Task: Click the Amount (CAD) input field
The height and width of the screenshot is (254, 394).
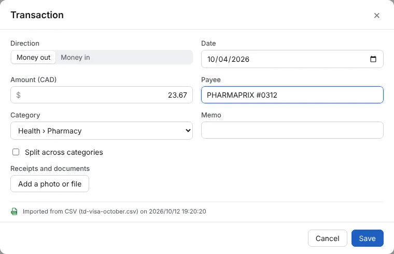Action: pyautogui.click(x=102, y=95)
